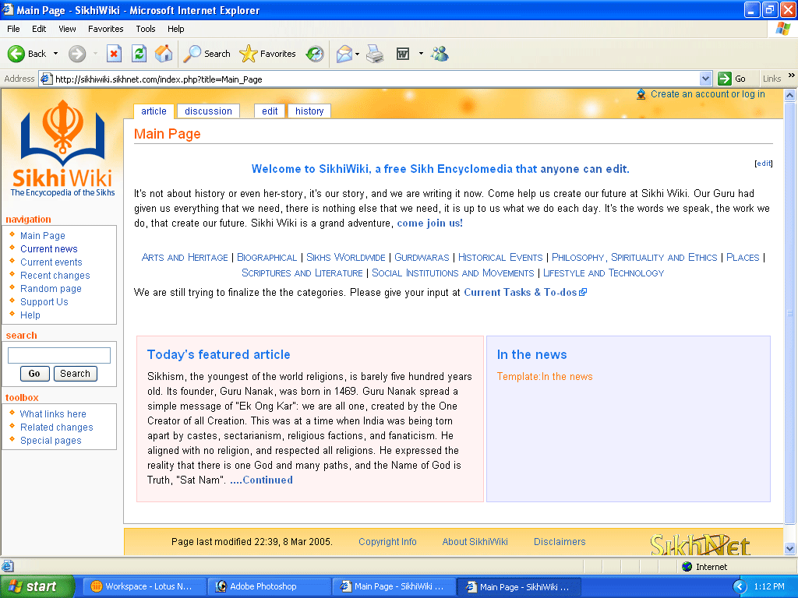Click the taskbar clock 1:12 PM
This screenshot has height=598, width=798.
[x=769, y=586]
